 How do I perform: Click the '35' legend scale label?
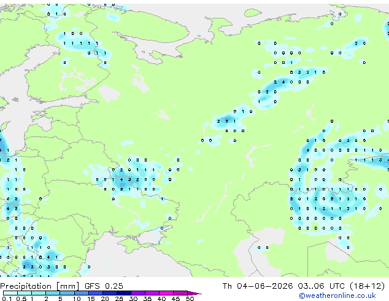(147, 299)
